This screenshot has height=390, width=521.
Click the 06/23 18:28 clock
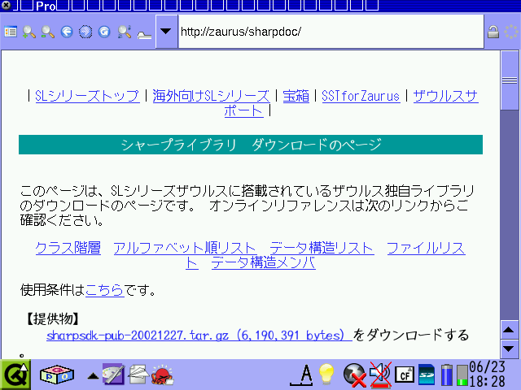[x=488, y=375]
